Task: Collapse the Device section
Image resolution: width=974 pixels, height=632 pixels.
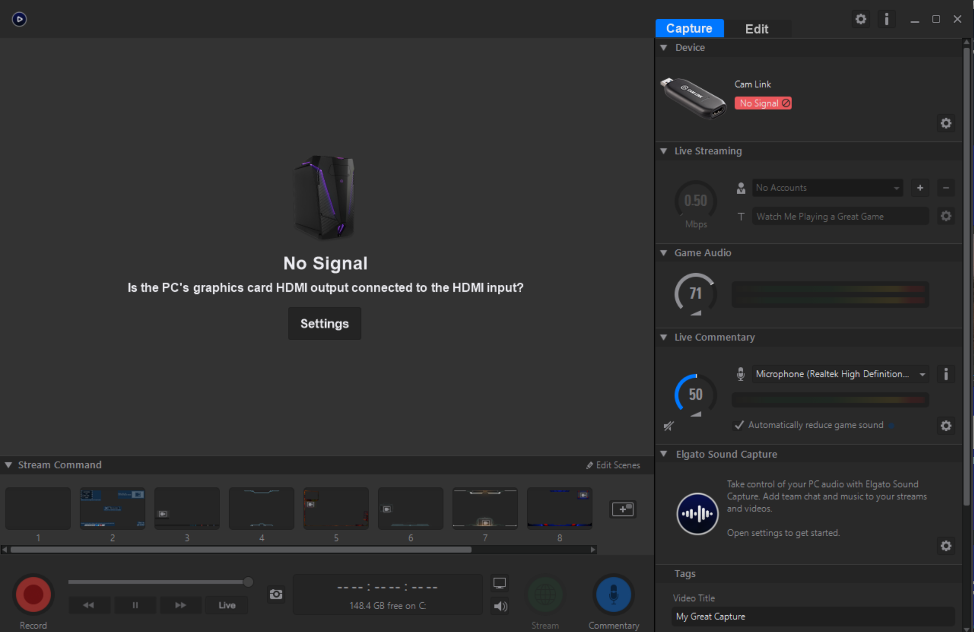Action: [664, 48]
